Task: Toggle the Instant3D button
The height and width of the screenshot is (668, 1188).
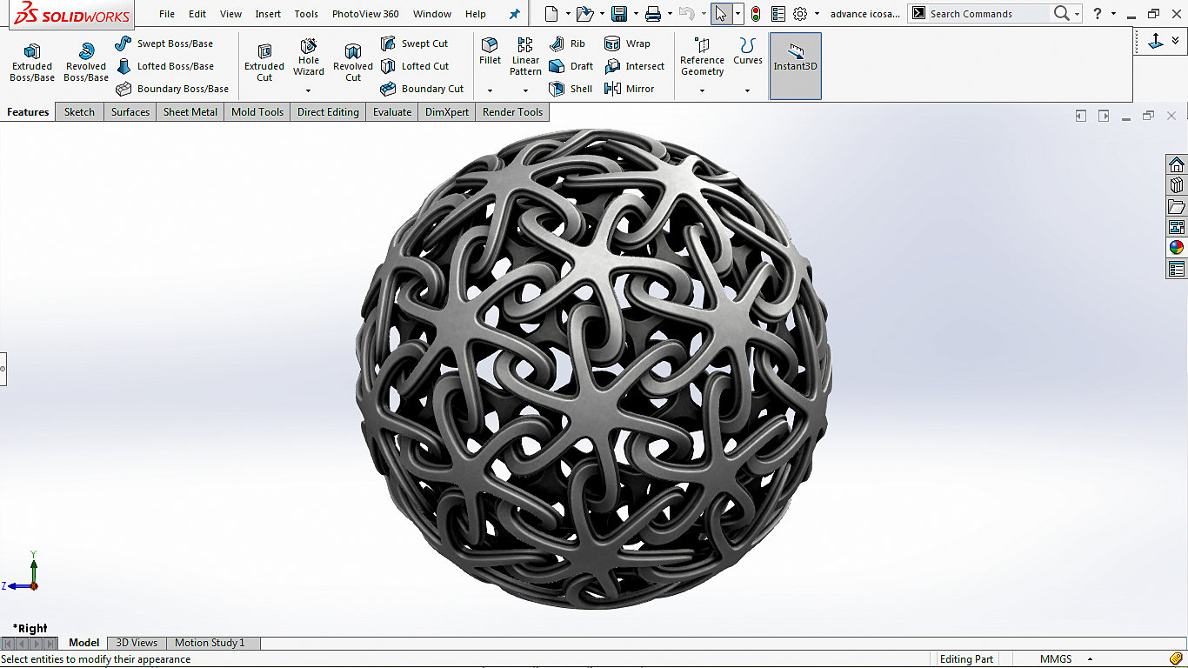Action: 795,66
